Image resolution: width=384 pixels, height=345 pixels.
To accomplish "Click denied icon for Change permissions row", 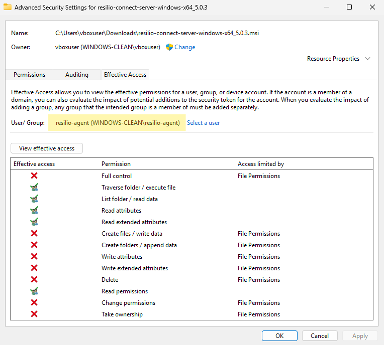I will [34, 303].
